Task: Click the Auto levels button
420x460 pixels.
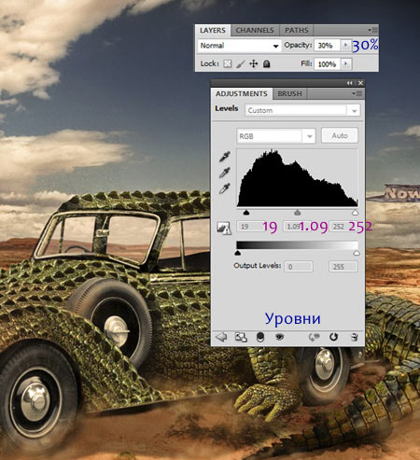Action: tap(340, 135)
